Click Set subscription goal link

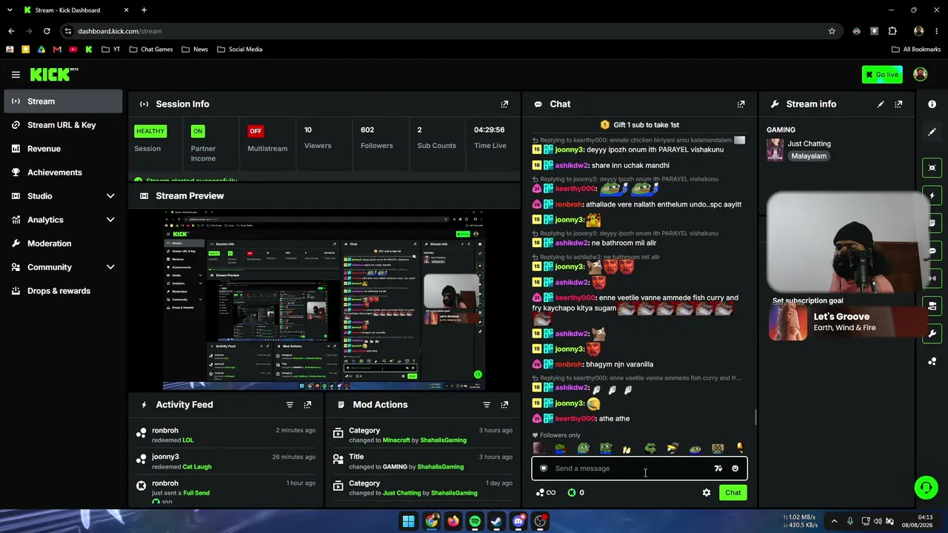pyautogui.click(x=807, y=301)
